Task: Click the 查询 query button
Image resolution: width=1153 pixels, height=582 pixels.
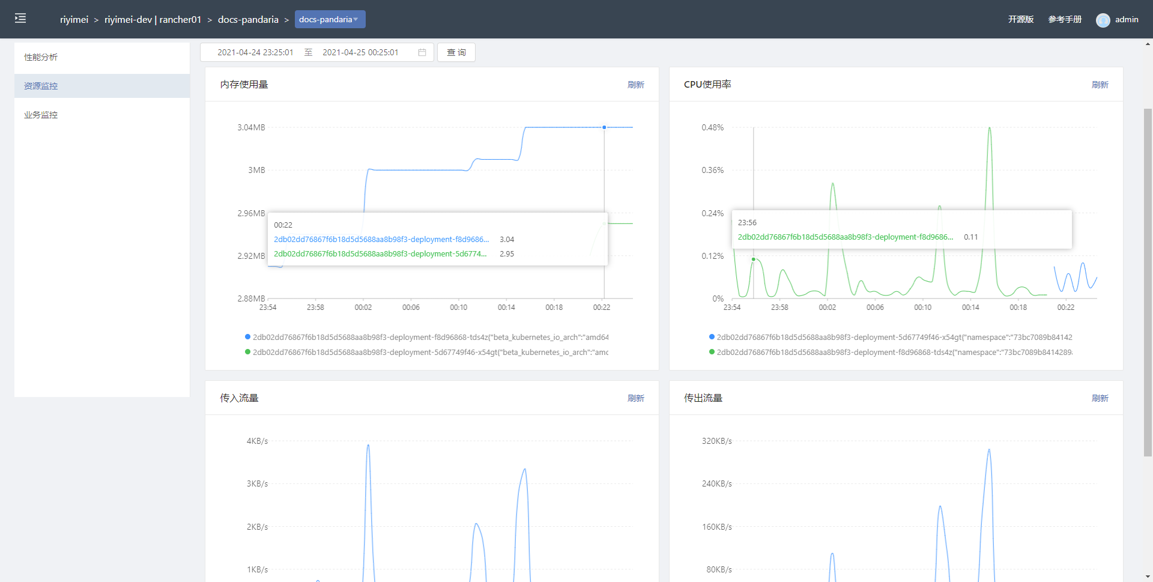Action: point(456,52)
